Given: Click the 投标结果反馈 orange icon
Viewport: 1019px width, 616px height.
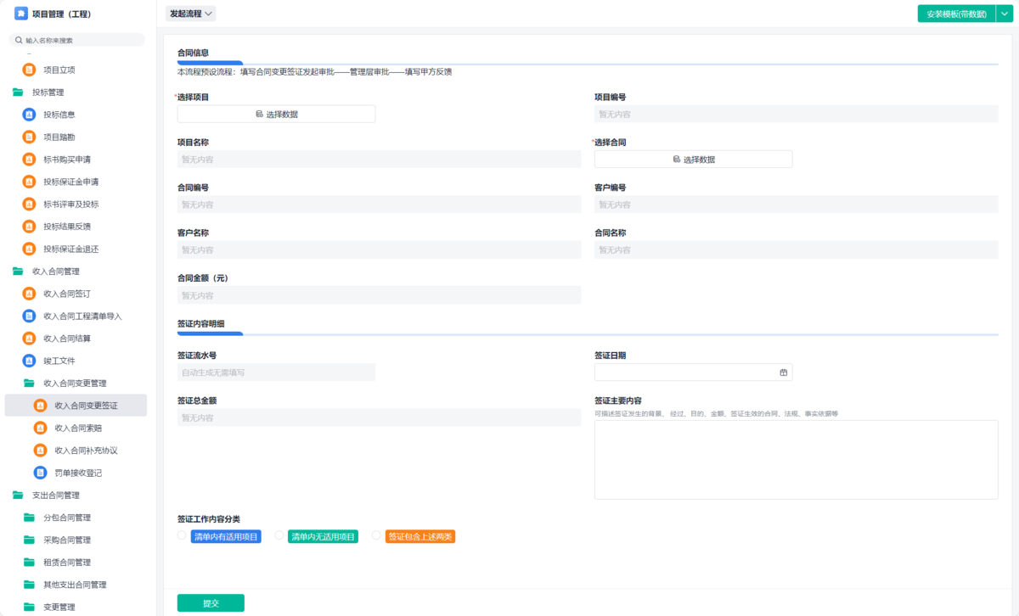Looking at the screenshot, I should (x=30, y=227).
